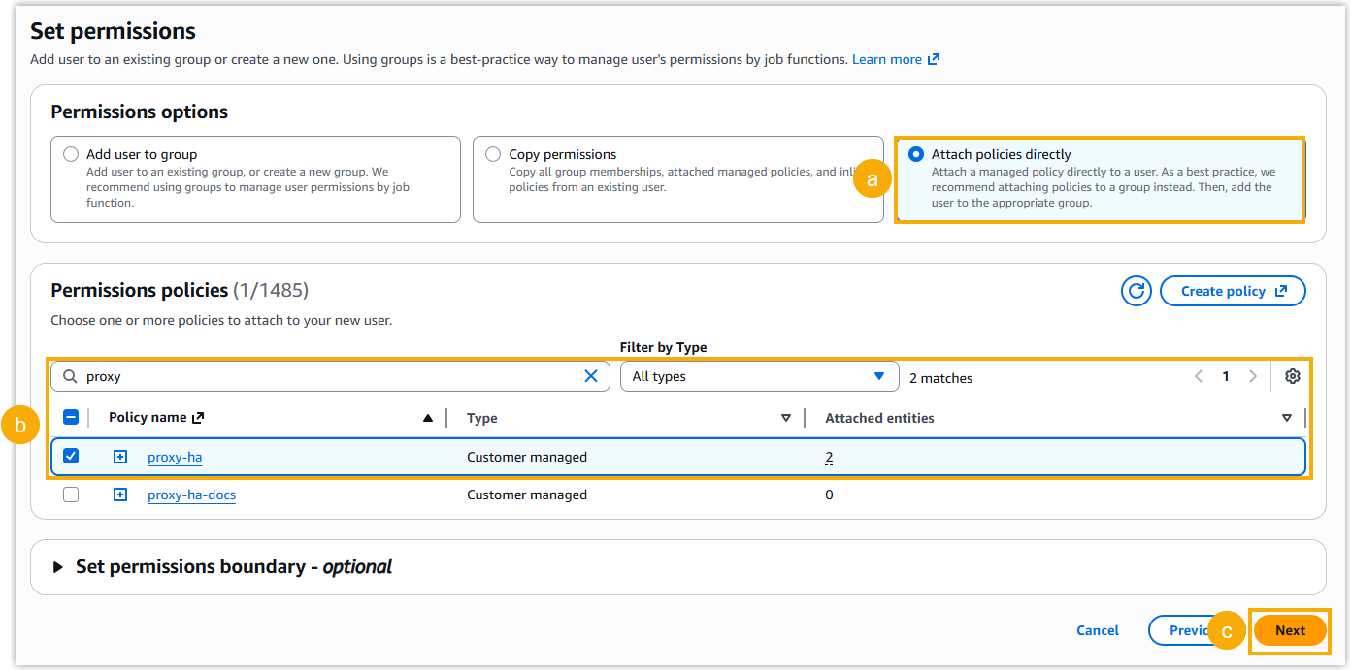Screen dimensions: 1351x671
Task: Clear the proxy search text
Action: pyautogui.click(x=590, y=376)
